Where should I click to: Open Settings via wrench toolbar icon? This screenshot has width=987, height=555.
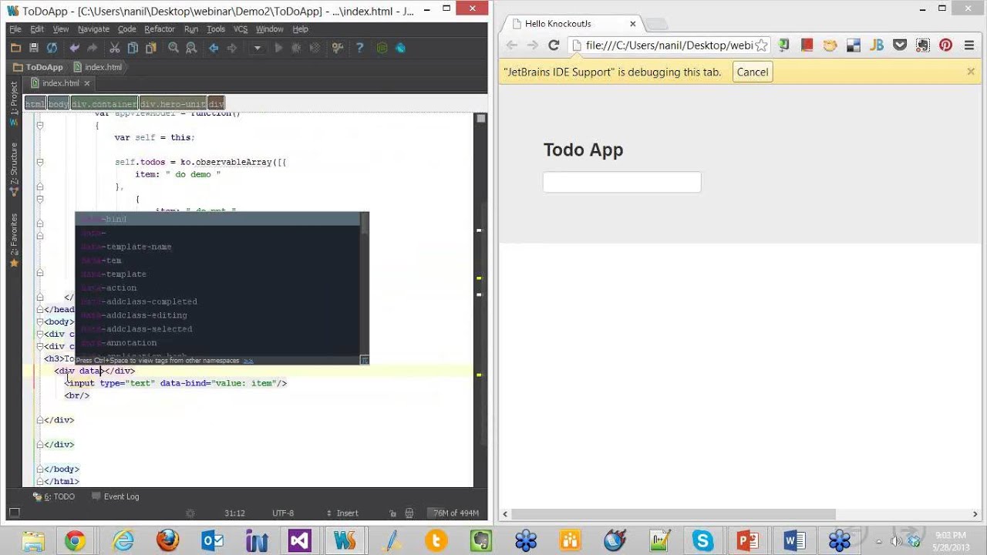[x=337, y=48]
